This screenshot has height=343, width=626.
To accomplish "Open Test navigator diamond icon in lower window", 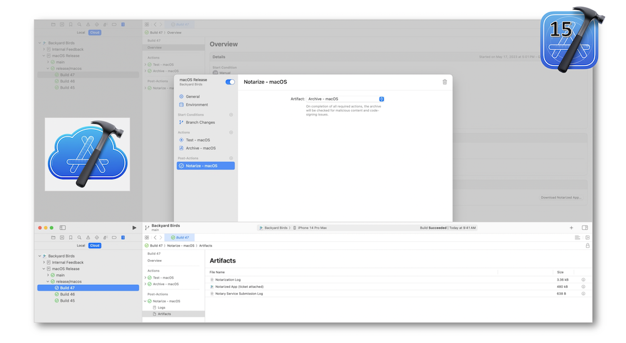I will 96,237.
